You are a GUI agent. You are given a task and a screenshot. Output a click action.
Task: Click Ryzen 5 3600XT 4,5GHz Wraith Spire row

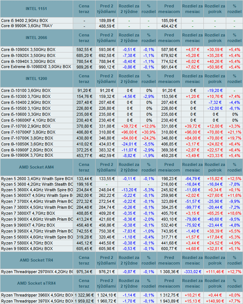coord(37,195)
